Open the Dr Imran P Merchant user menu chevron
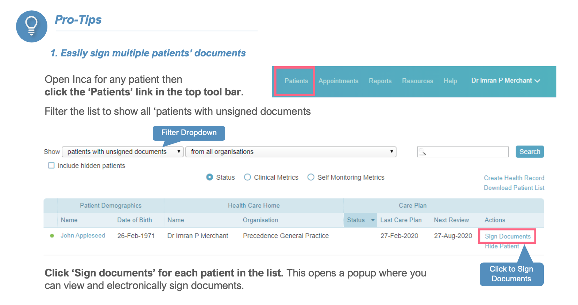This screenshot has height=305, width=578. click(x=537, y=81)
